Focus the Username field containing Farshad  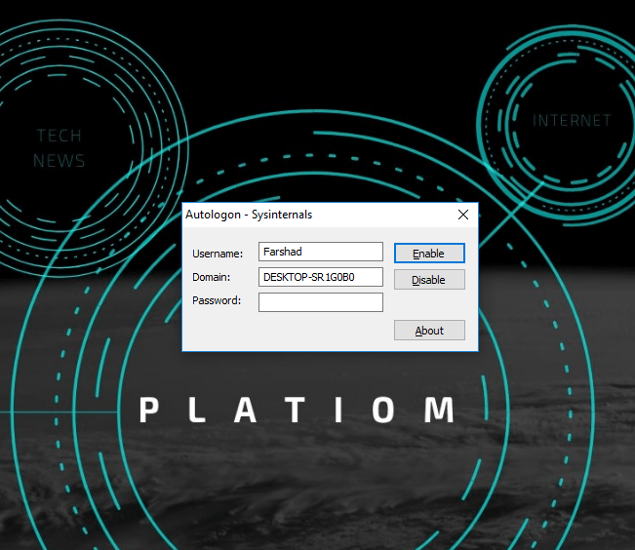321,252
